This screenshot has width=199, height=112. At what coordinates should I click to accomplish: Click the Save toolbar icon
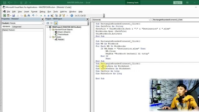coord(13,16)
